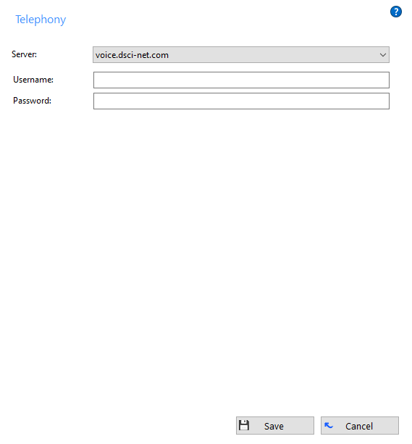This screenshot has height=444, width=412.
Task: Click the Username: label
Action: point(33,80)
